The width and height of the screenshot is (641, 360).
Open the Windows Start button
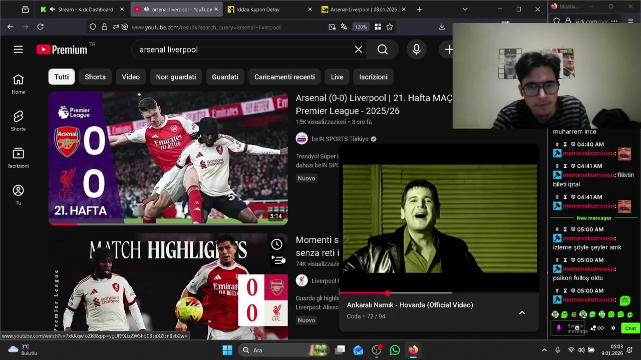227,350
